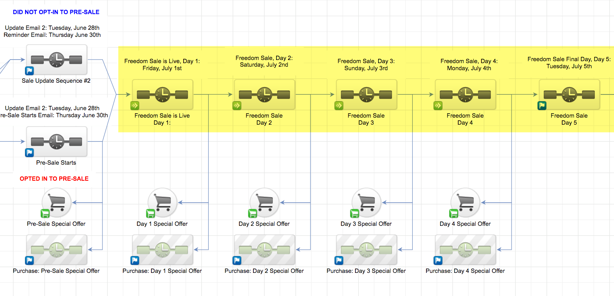Screen dimensions: 614x296
Task: Click Purchase: Day 2 Special Offer sequence
Action: (264, 250)
